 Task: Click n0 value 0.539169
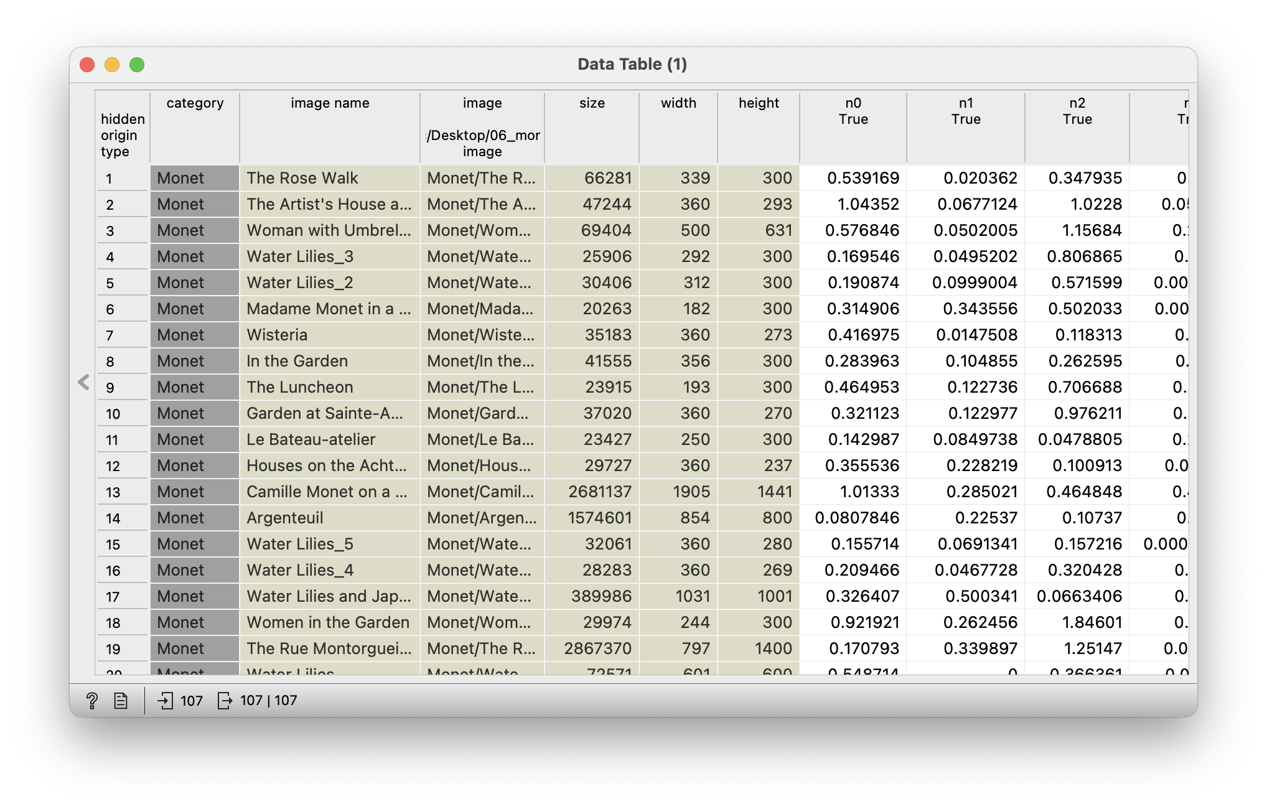point(853,178)
